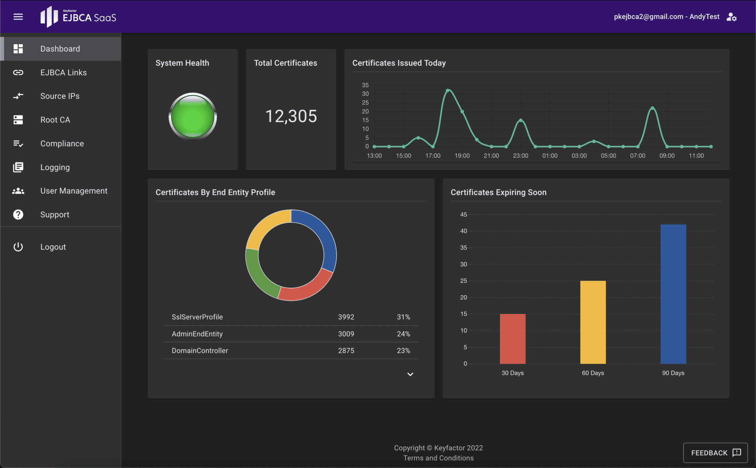The width and height of the screenshot is (756, 468).
Task: Select Compliance in the sidebar menu
Action: click(62, 144)
